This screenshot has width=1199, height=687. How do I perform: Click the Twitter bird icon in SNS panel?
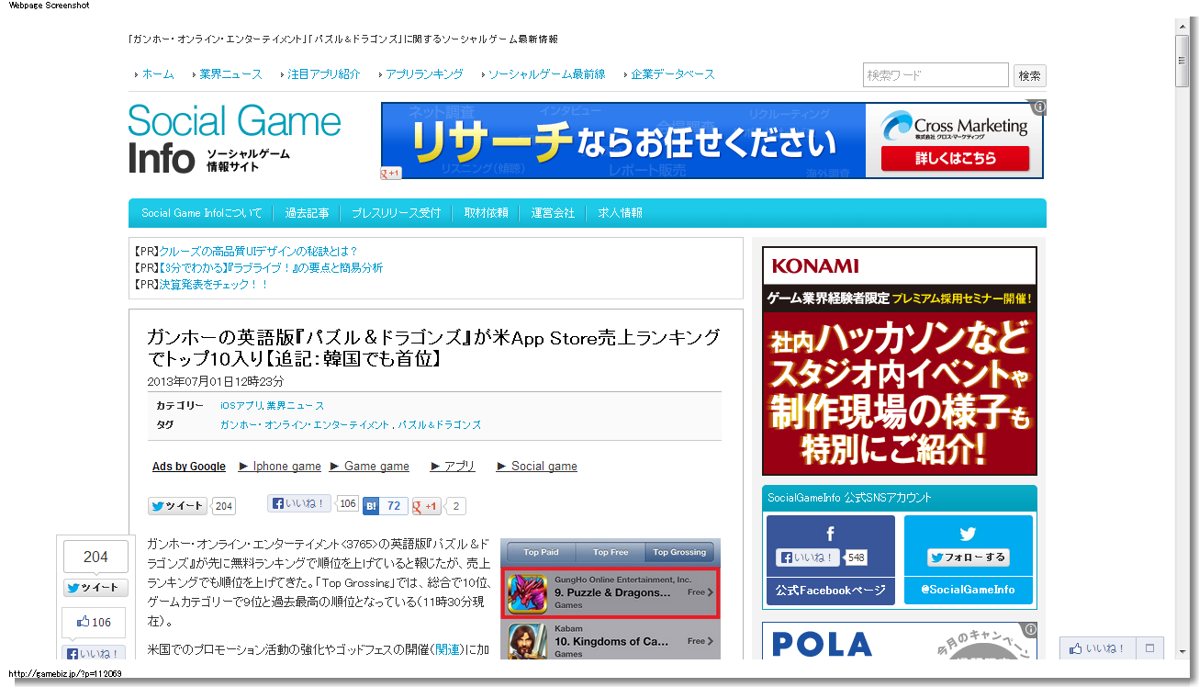tap(968, 534)
